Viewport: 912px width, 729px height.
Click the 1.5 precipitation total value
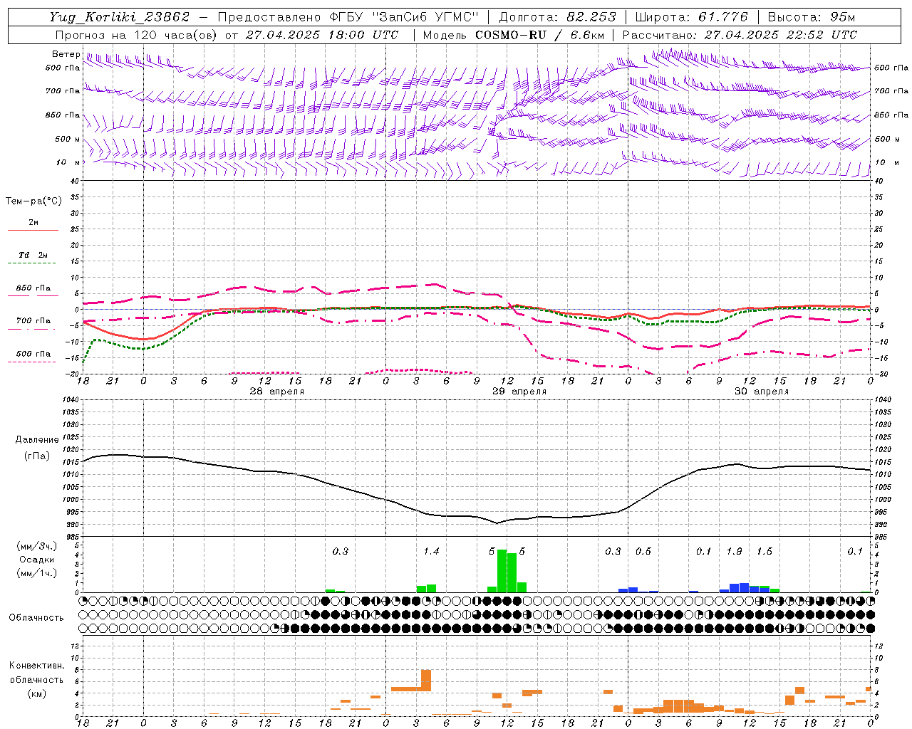point(765,552)
